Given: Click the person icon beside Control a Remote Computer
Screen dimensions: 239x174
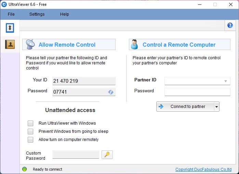Looking at the screenshot, I should tap(135, 45).
